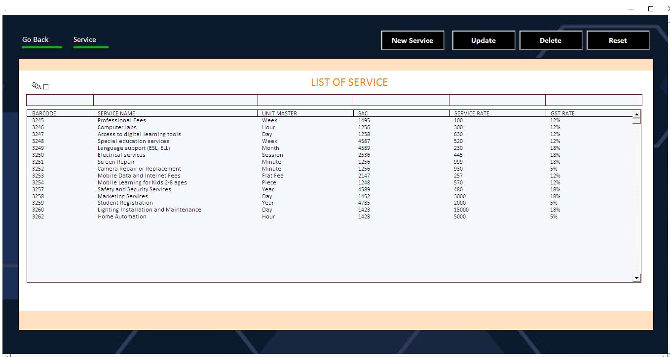
Task: Click the list scrollbar up arrow
Action: [636, 114]
